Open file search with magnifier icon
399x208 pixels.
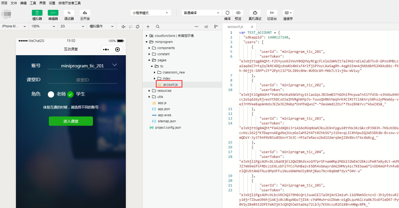[x=158, y=27]
